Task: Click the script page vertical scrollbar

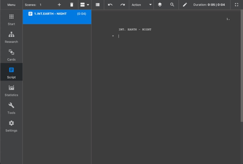Action: tap(242, 66)
